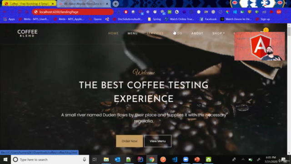
Task: Show hidden system tray icons
Action: point(243,159)
